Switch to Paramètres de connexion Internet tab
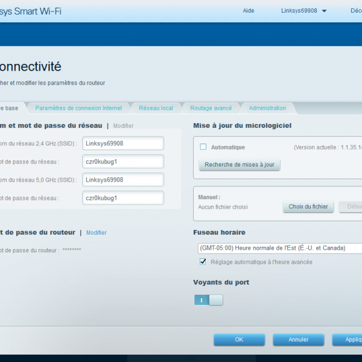 pyautogui.click(x=78, y=108)
